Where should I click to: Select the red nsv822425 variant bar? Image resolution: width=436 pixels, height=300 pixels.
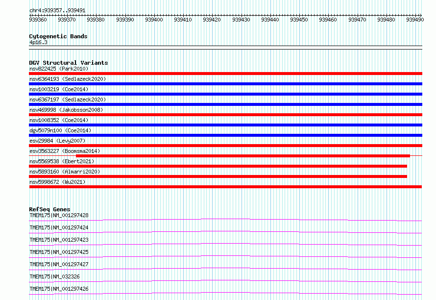(225, 74)
